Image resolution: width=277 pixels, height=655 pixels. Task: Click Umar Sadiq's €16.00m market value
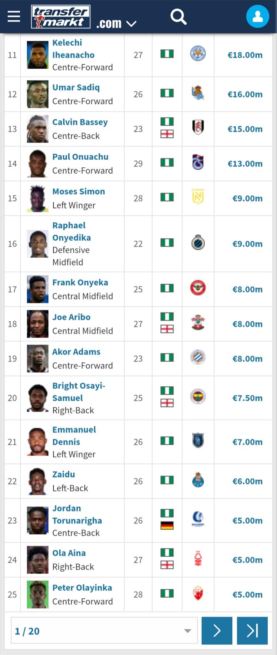[245, 94]
